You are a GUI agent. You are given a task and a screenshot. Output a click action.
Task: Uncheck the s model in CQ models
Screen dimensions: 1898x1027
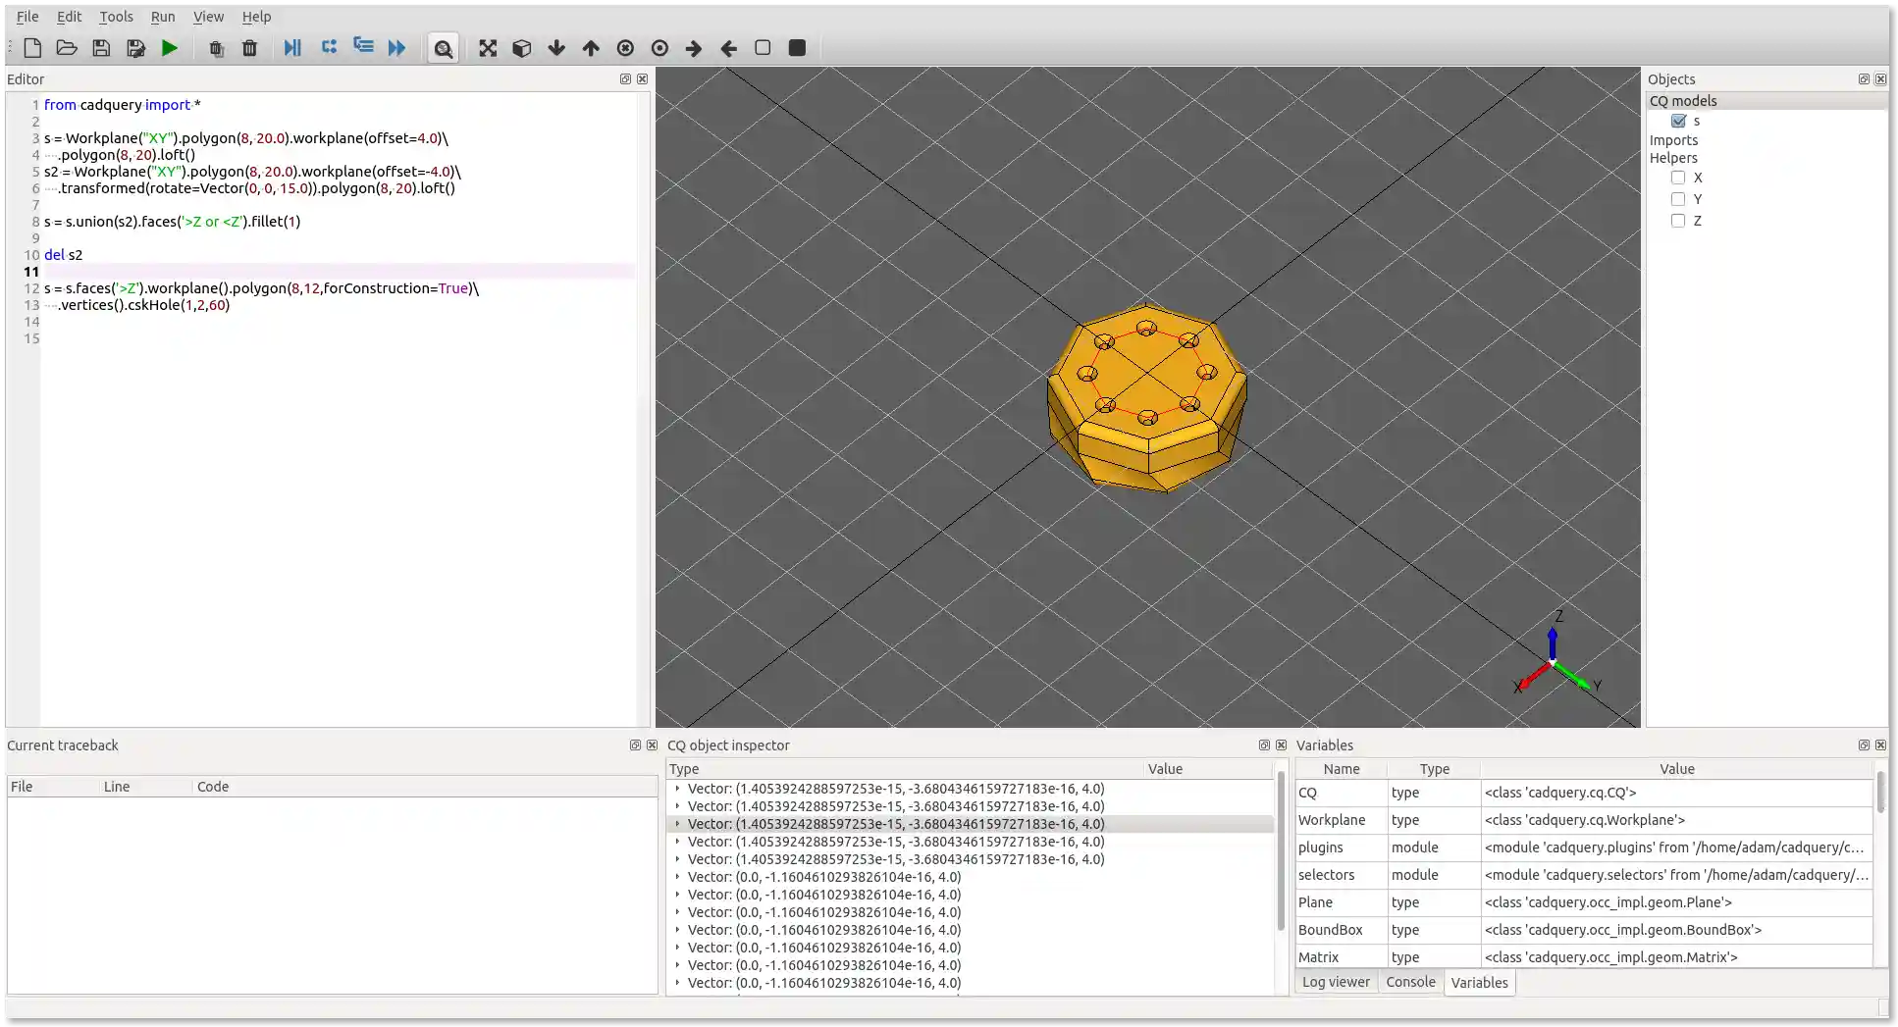(1679, 121)
